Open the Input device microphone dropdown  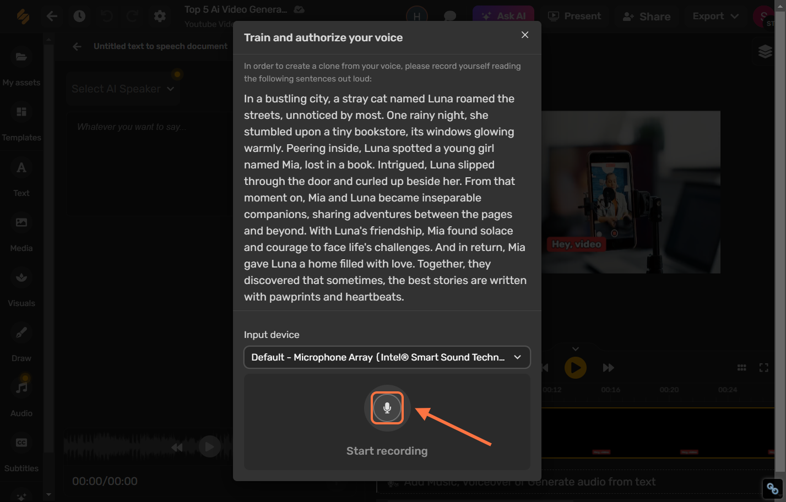(x=387, y=357)
